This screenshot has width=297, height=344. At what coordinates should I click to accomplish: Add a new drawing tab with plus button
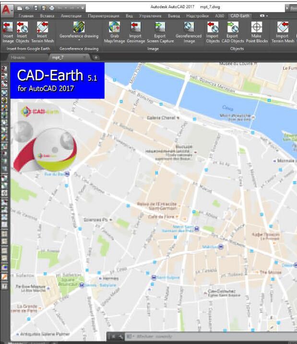(x=96, y=57)
